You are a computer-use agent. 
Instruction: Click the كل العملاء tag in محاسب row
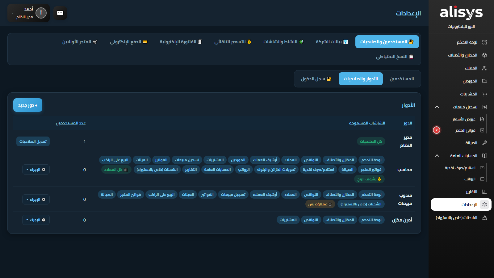point(116,170)
